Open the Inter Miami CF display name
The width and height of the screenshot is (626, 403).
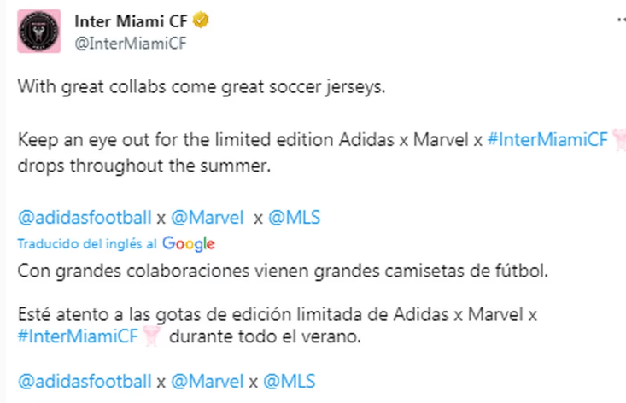[131, 20]
